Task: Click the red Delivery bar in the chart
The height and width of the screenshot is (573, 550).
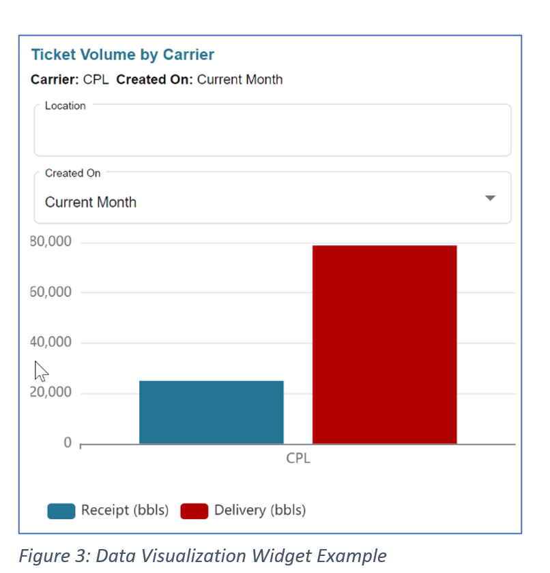Action: (x=384, y=344)
